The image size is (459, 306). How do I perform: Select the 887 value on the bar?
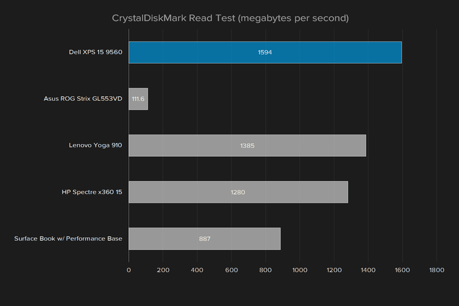coord(205,239)
